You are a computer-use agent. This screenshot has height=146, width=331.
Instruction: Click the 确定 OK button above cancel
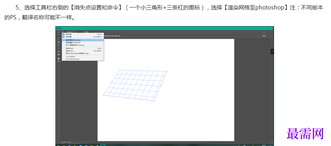pyautogui.click(x=264, y=32)
